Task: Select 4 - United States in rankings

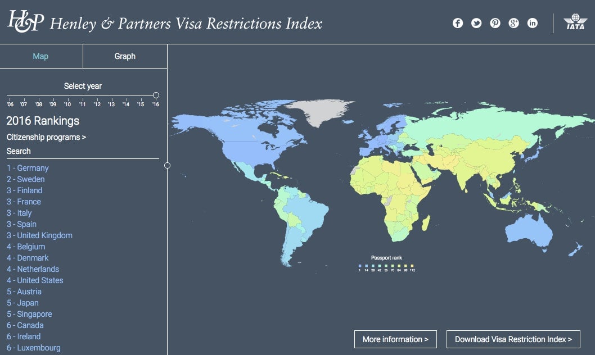Action: [35, 280]
